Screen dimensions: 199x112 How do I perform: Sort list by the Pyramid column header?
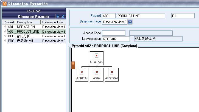tap(9, 22)
